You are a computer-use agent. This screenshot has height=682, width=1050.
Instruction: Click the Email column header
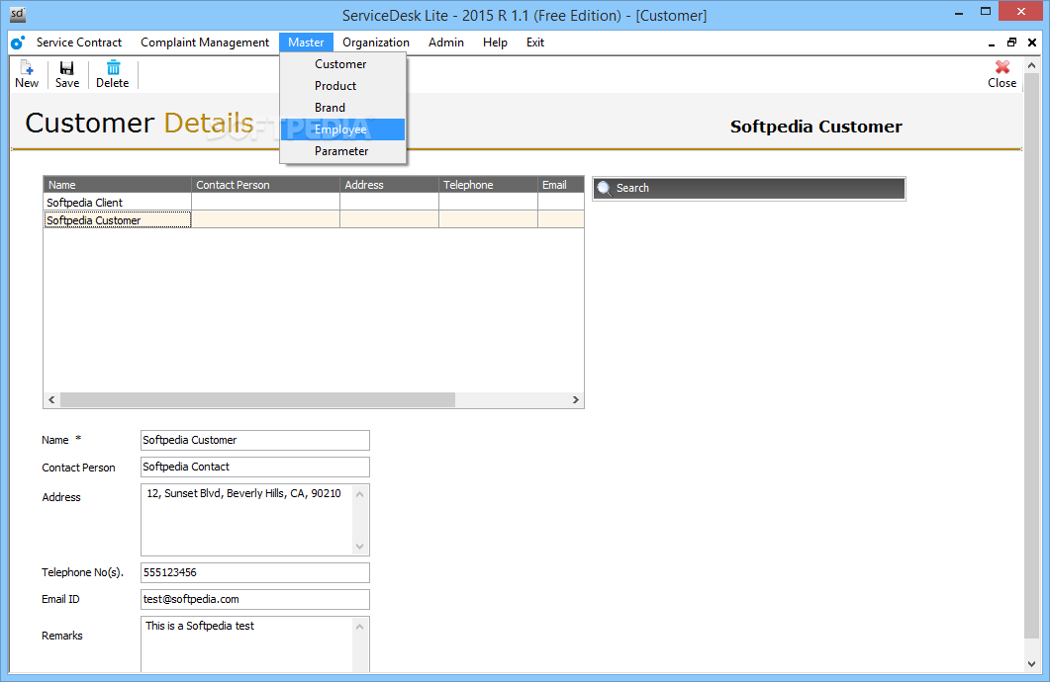click(561, 185)
